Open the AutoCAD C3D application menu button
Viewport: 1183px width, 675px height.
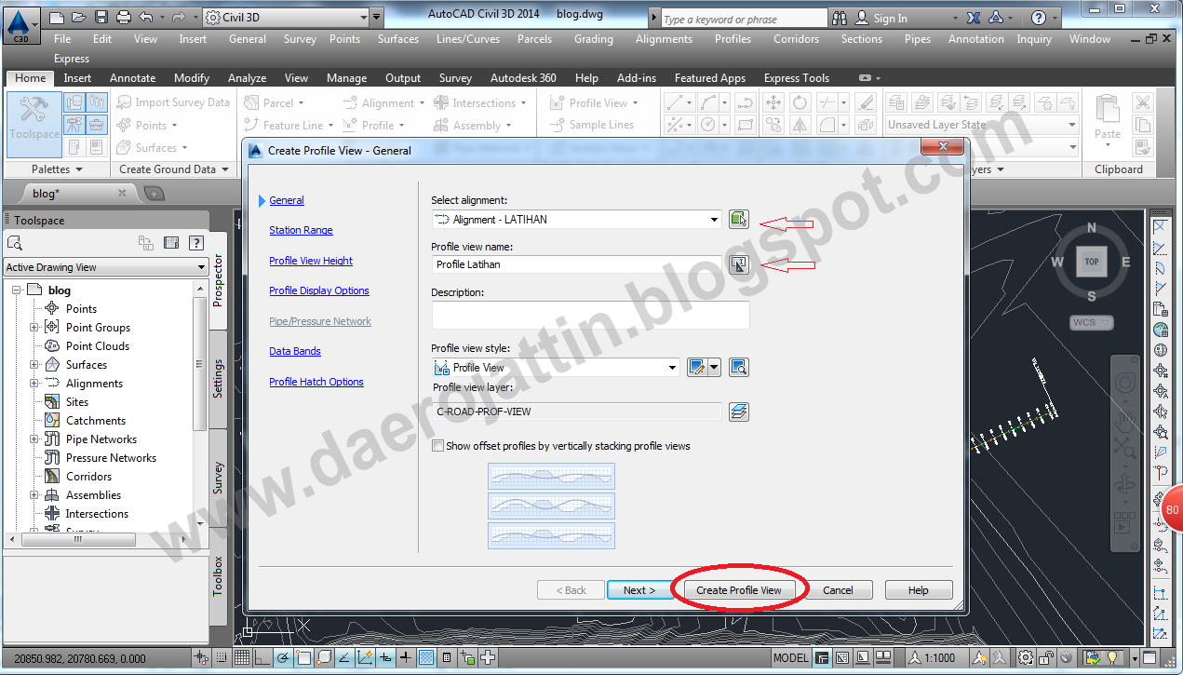(20, 24)
